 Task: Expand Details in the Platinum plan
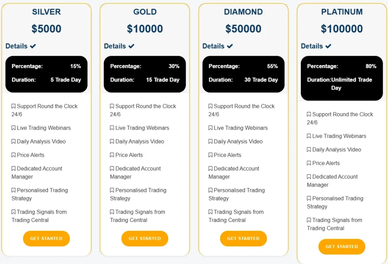pyautogui.click(x=313, y=46)
